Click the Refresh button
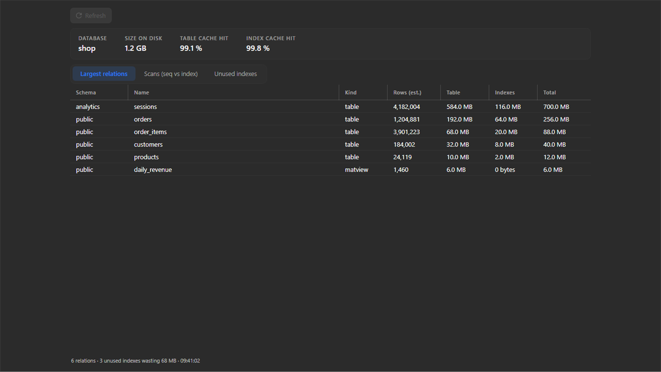This screenshot has height=372, width=661. tap(91, 16)
